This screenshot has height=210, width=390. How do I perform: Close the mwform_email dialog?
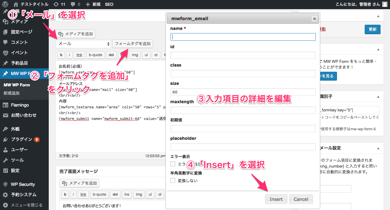click(x=314, y=19)
